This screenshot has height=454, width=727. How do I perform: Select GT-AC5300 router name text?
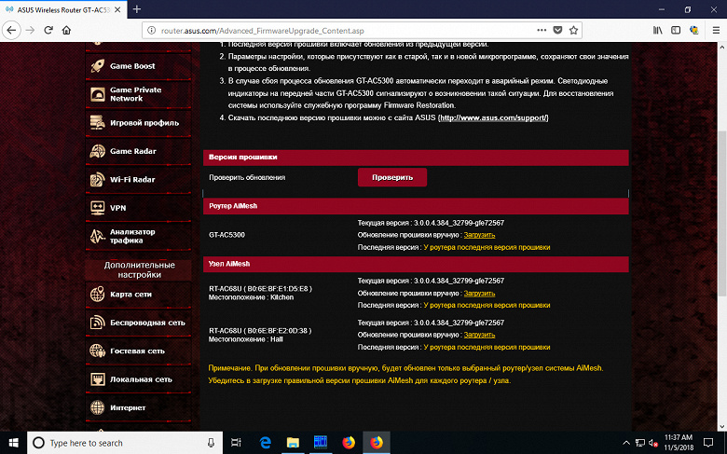tap(226, 235)
